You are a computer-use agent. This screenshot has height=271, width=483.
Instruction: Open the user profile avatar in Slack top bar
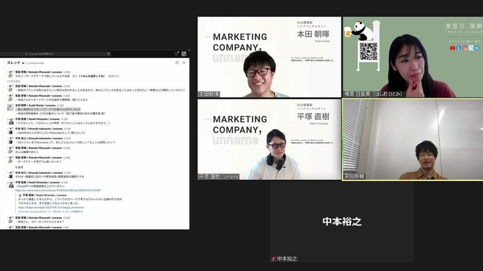click(184, 54)
